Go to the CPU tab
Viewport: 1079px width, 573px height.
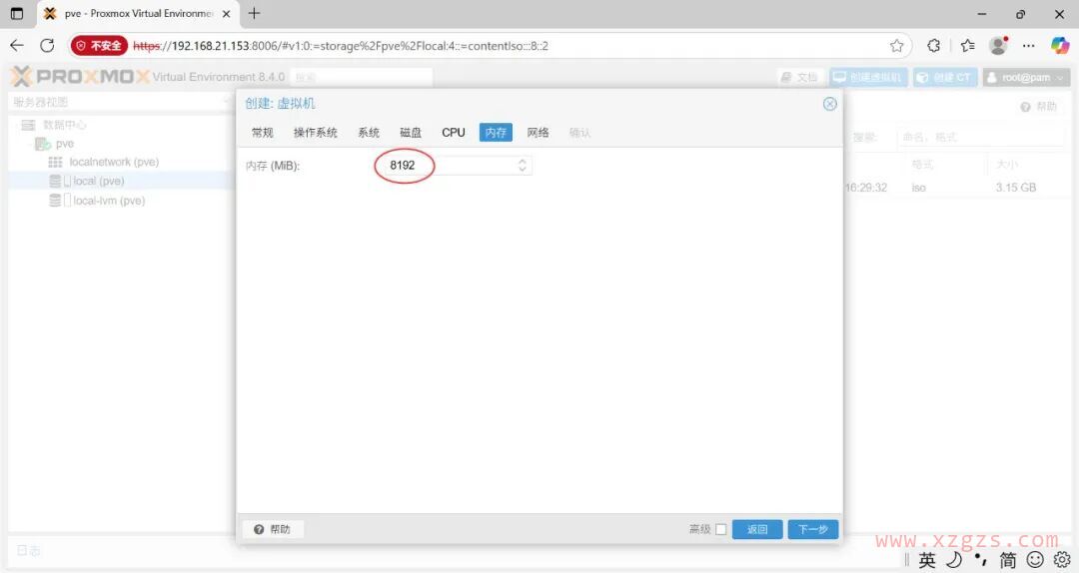(454, 133)
